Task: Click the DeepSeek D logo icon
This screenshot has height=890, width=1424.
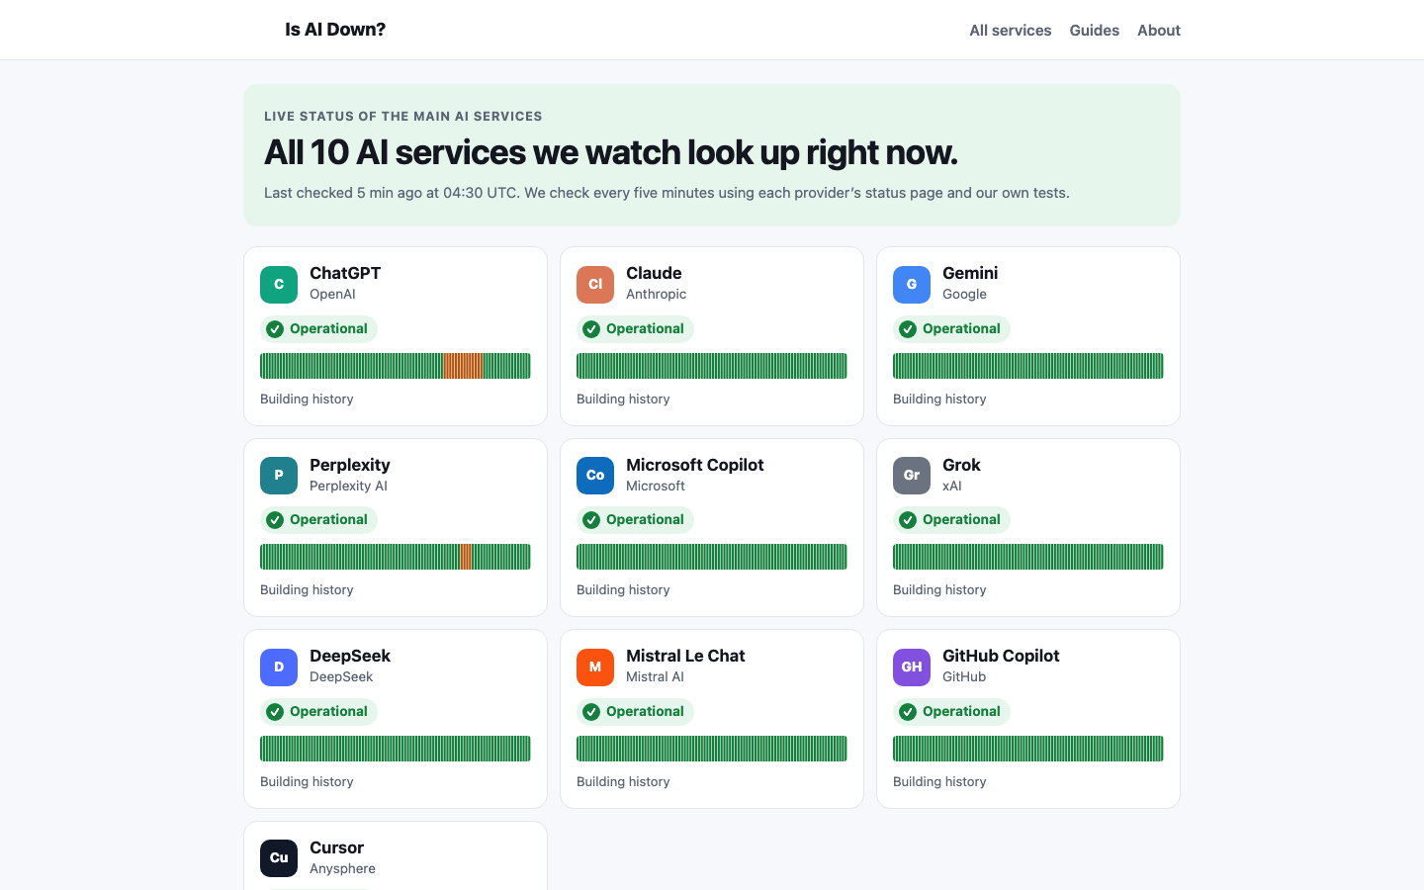Action: click(279, 667)
